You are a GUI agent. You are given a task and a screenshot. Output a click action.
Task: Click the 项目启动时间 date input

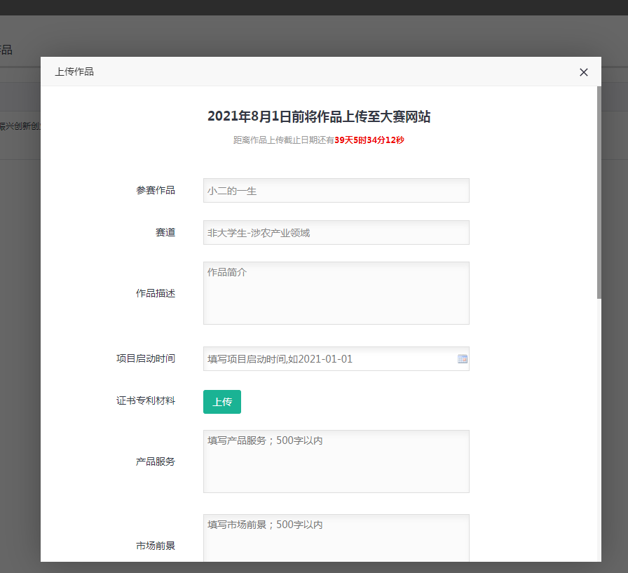[x=329, y=359]
